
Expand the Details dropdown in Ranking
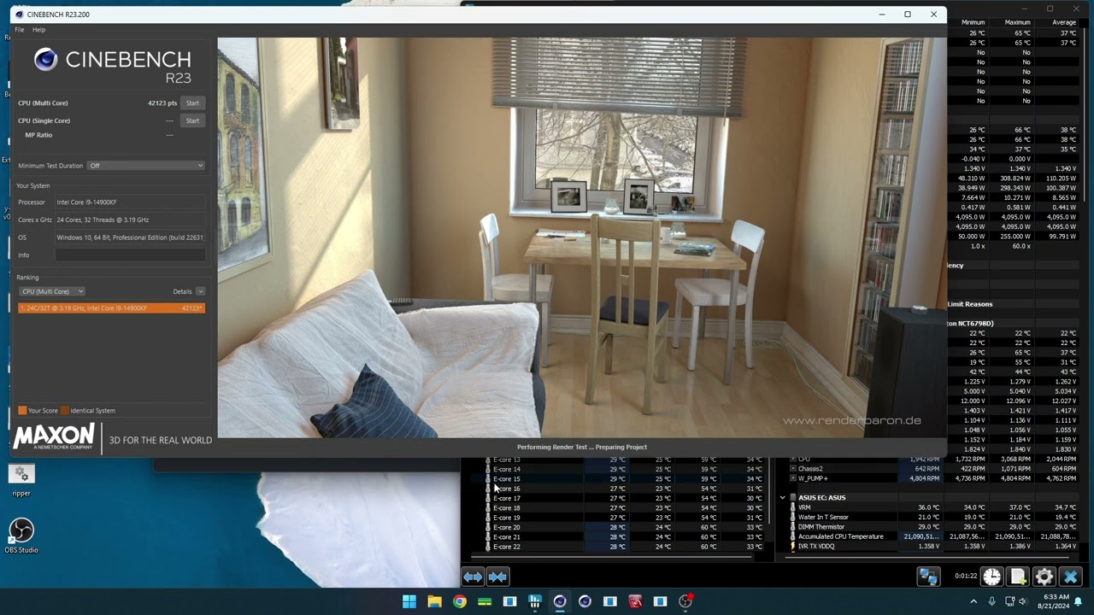coord(200,291)
